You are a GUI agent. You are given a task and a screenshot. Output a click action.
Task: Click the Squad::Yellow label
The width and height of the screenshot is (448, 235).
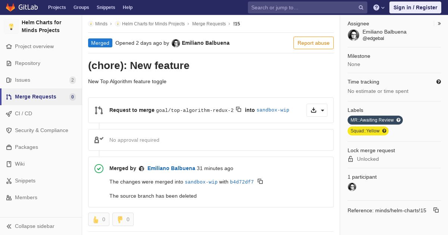[x=365, y=131]
